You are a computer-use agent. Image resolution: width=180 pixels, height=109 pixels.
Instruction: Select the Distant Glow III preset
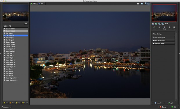coord(15,47)
